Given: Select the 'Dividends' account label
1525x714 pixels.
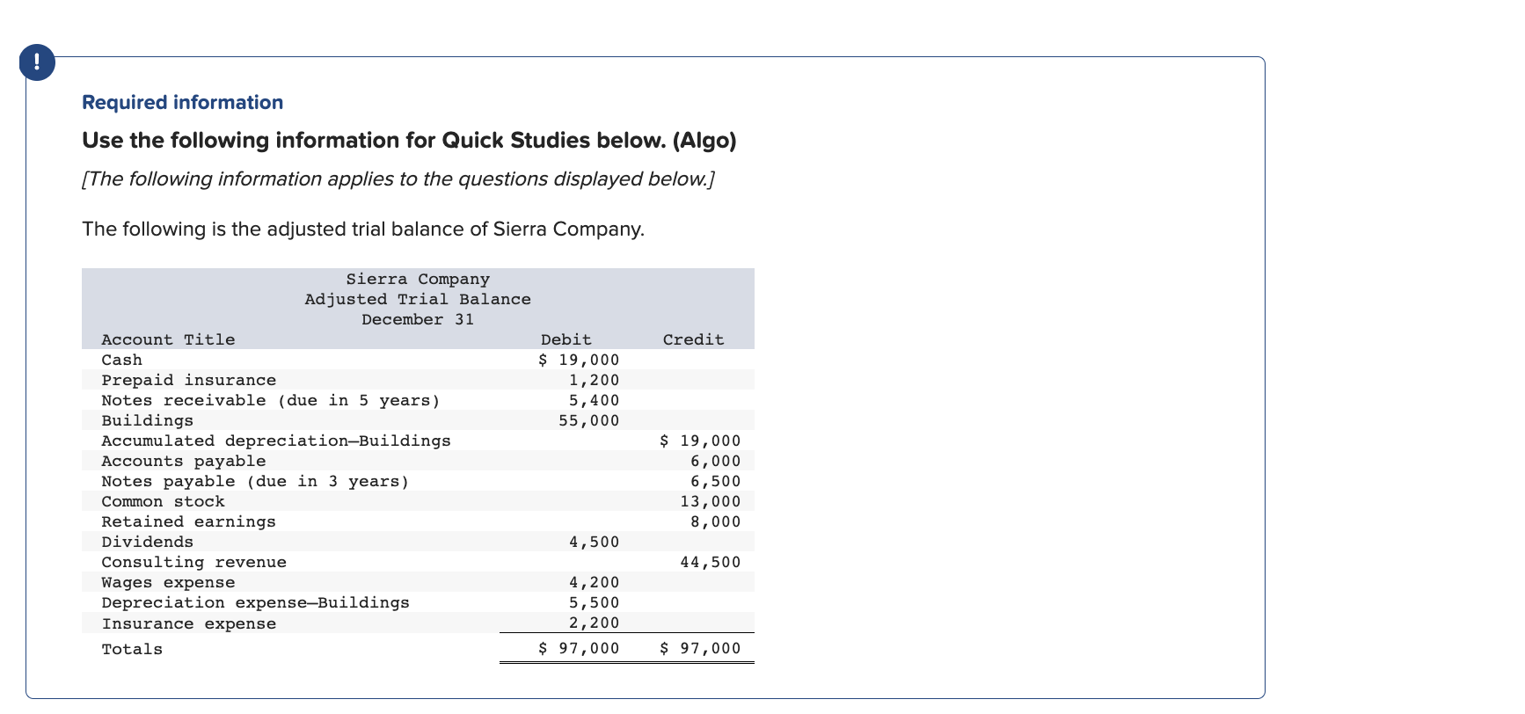Looking at the screenshot, I should (x=147, y=542).
